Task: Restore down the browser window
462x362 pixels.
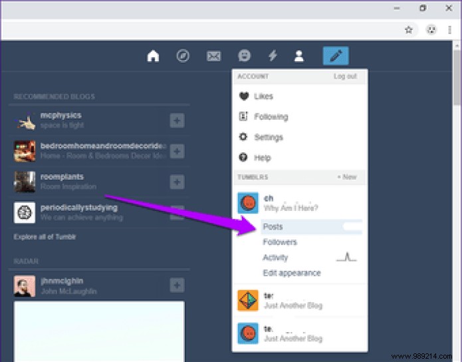Action: pyautogui.click(x=423, y=8)
